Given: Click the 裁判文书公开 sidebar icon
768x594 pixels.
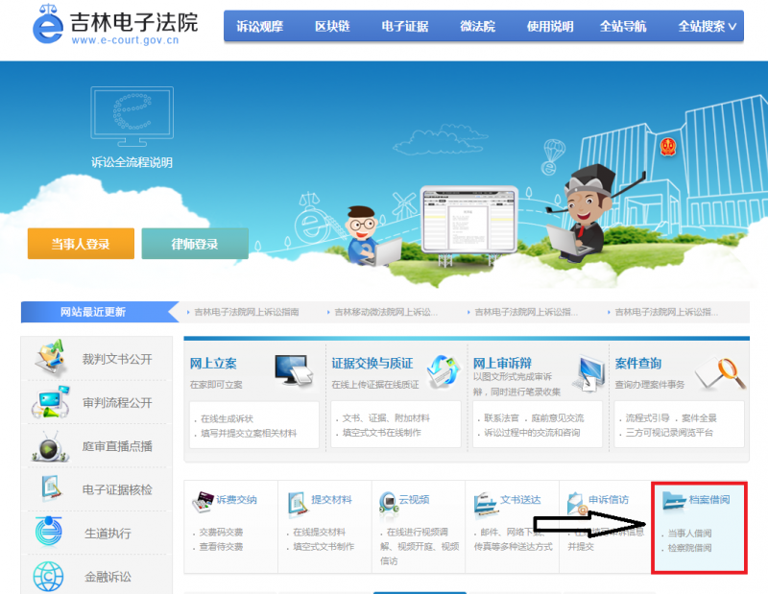Looking at the screenshot, I should [x=50, y=359].
